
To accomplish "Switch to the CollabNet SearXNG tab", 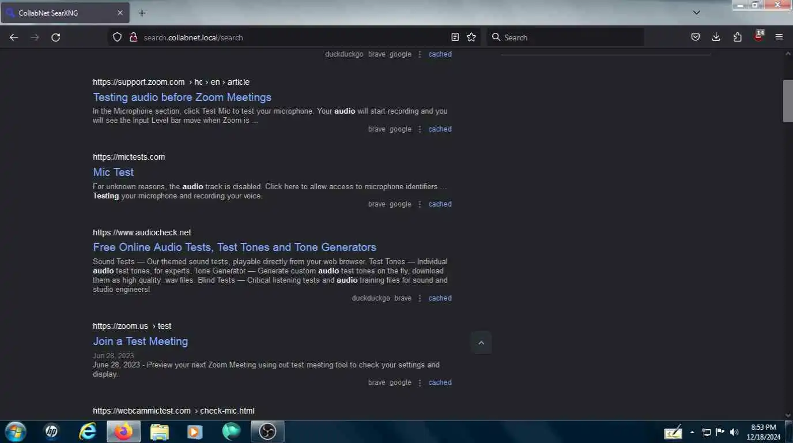I will (65, 13).
